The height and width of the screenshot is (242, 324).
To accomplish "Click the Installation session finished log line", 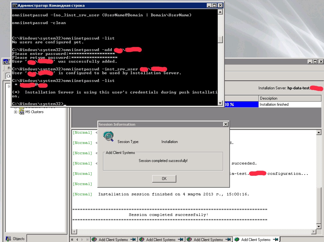I will [x=174, y=194].
